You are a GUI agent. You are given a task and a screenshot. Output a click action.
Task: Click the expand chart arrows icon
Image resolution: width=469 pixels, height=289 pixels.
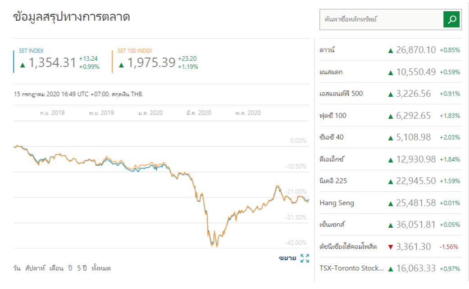click(305, 258)
